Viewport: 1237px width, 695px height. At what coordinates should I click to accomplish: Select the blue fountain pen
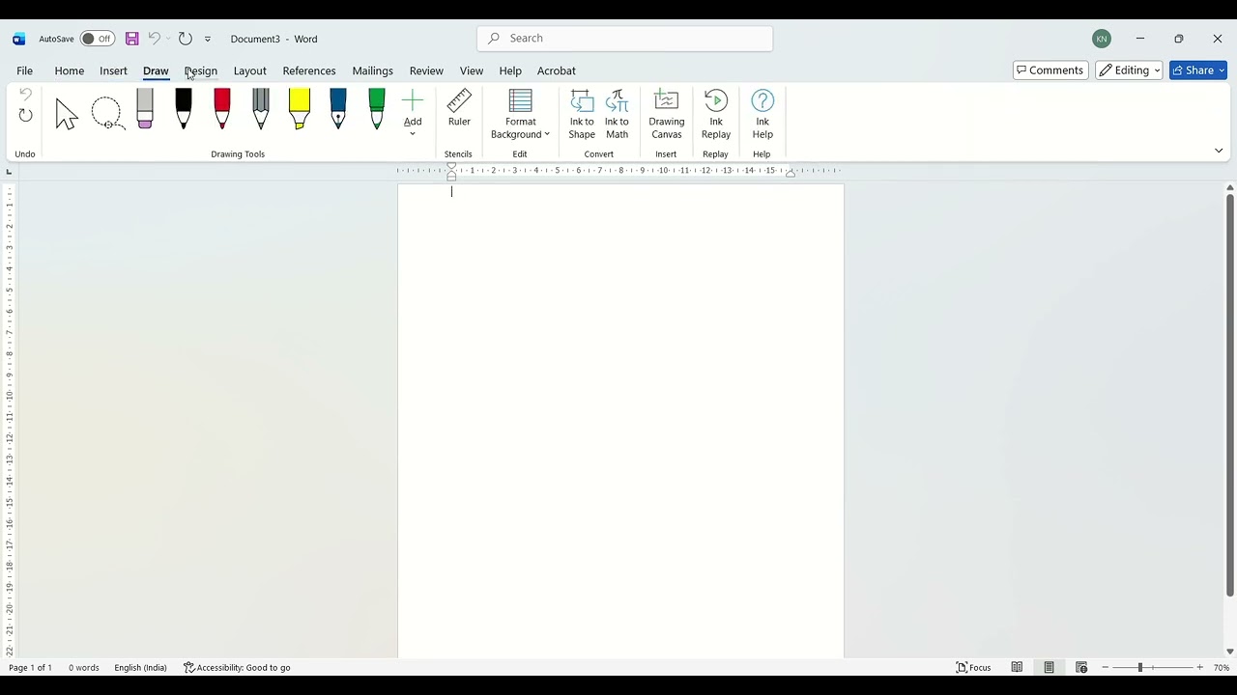[x=338, y=109]
